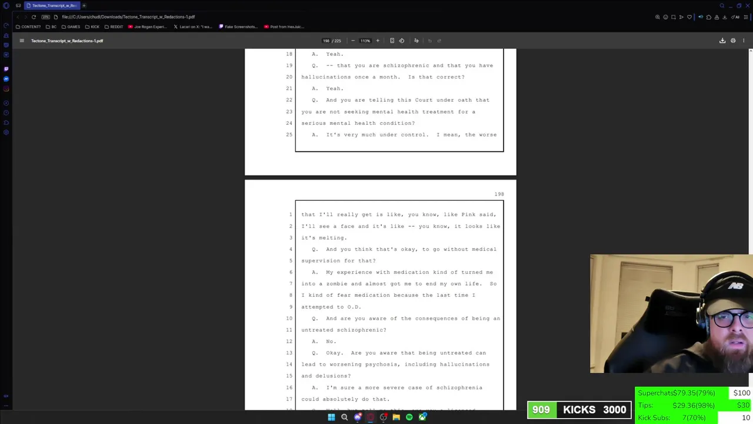Open the KICK bookmarks folder
This screenshot has width=753, height=424.
point(92,26)
